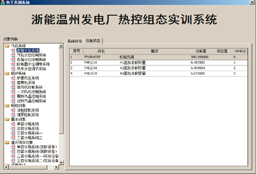Click the icon beside 送风机控制系统

click(13, 87)
